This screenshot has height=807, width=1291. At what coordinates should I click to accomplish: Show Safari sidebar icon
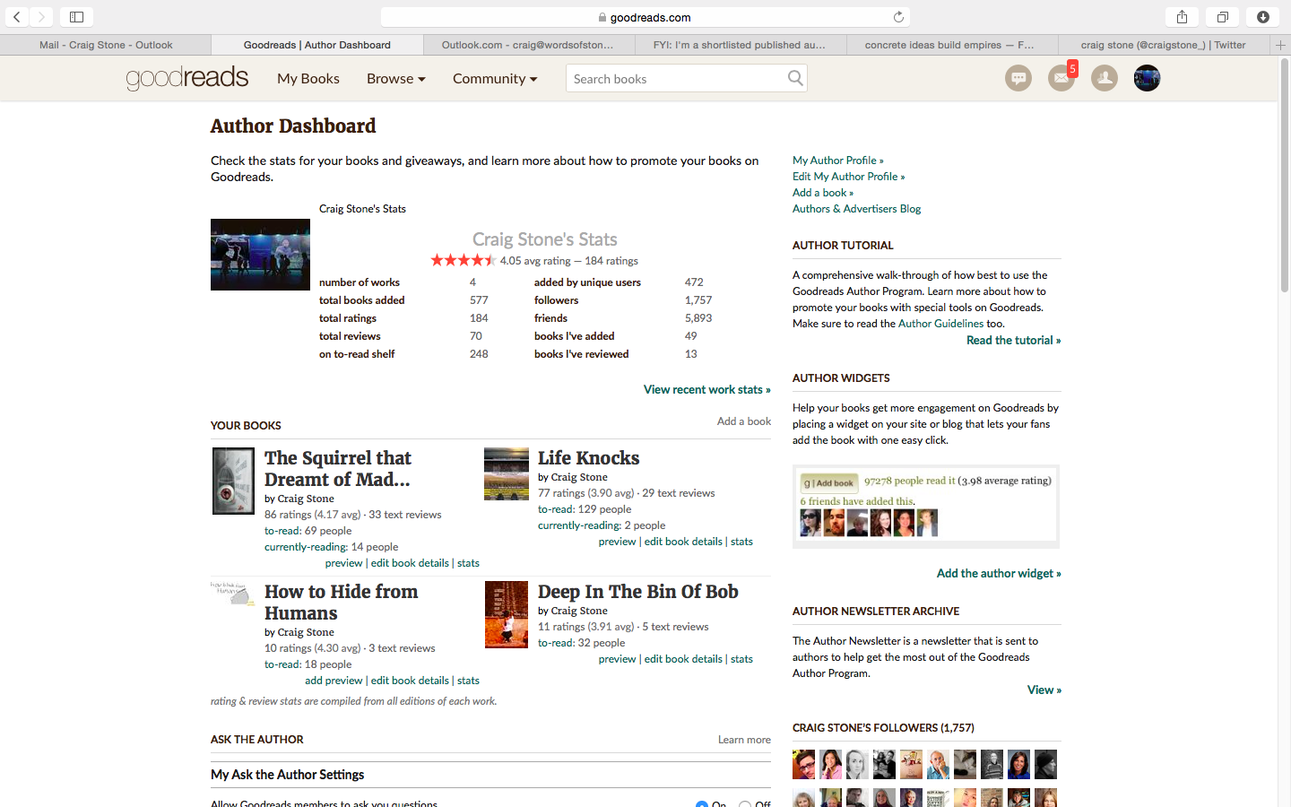(x=76, y=17)
